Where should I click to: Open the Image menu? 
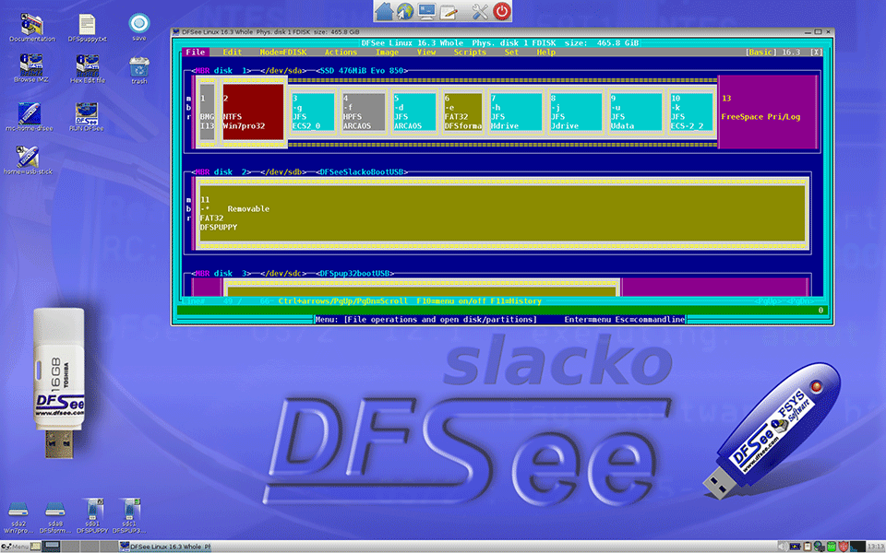coord(387,52)
